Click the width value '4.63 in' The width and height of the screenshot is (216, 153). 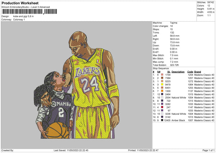pyautogui.click(x=211, y=12)
